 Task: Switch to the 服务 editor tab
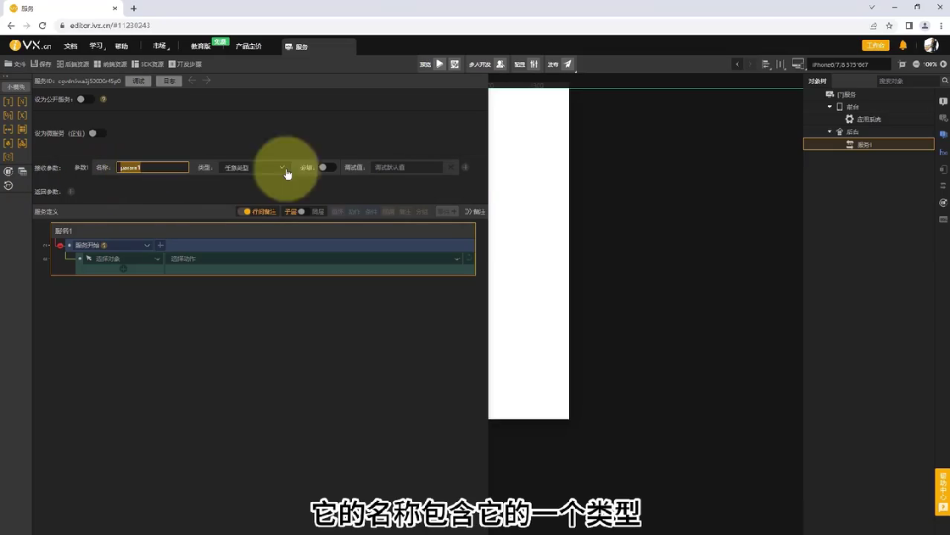coord(319,47)
